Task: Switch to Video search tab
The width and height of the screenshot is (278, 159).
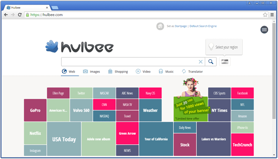Action: [143, 72]
